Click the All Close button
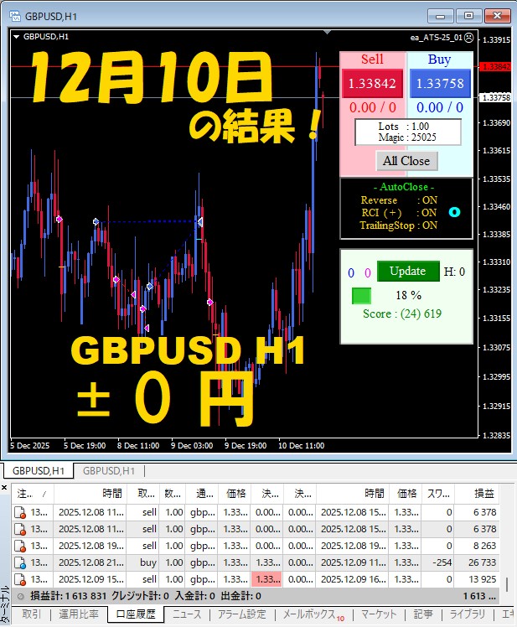517x627 pixels. [x=406, y=161]
